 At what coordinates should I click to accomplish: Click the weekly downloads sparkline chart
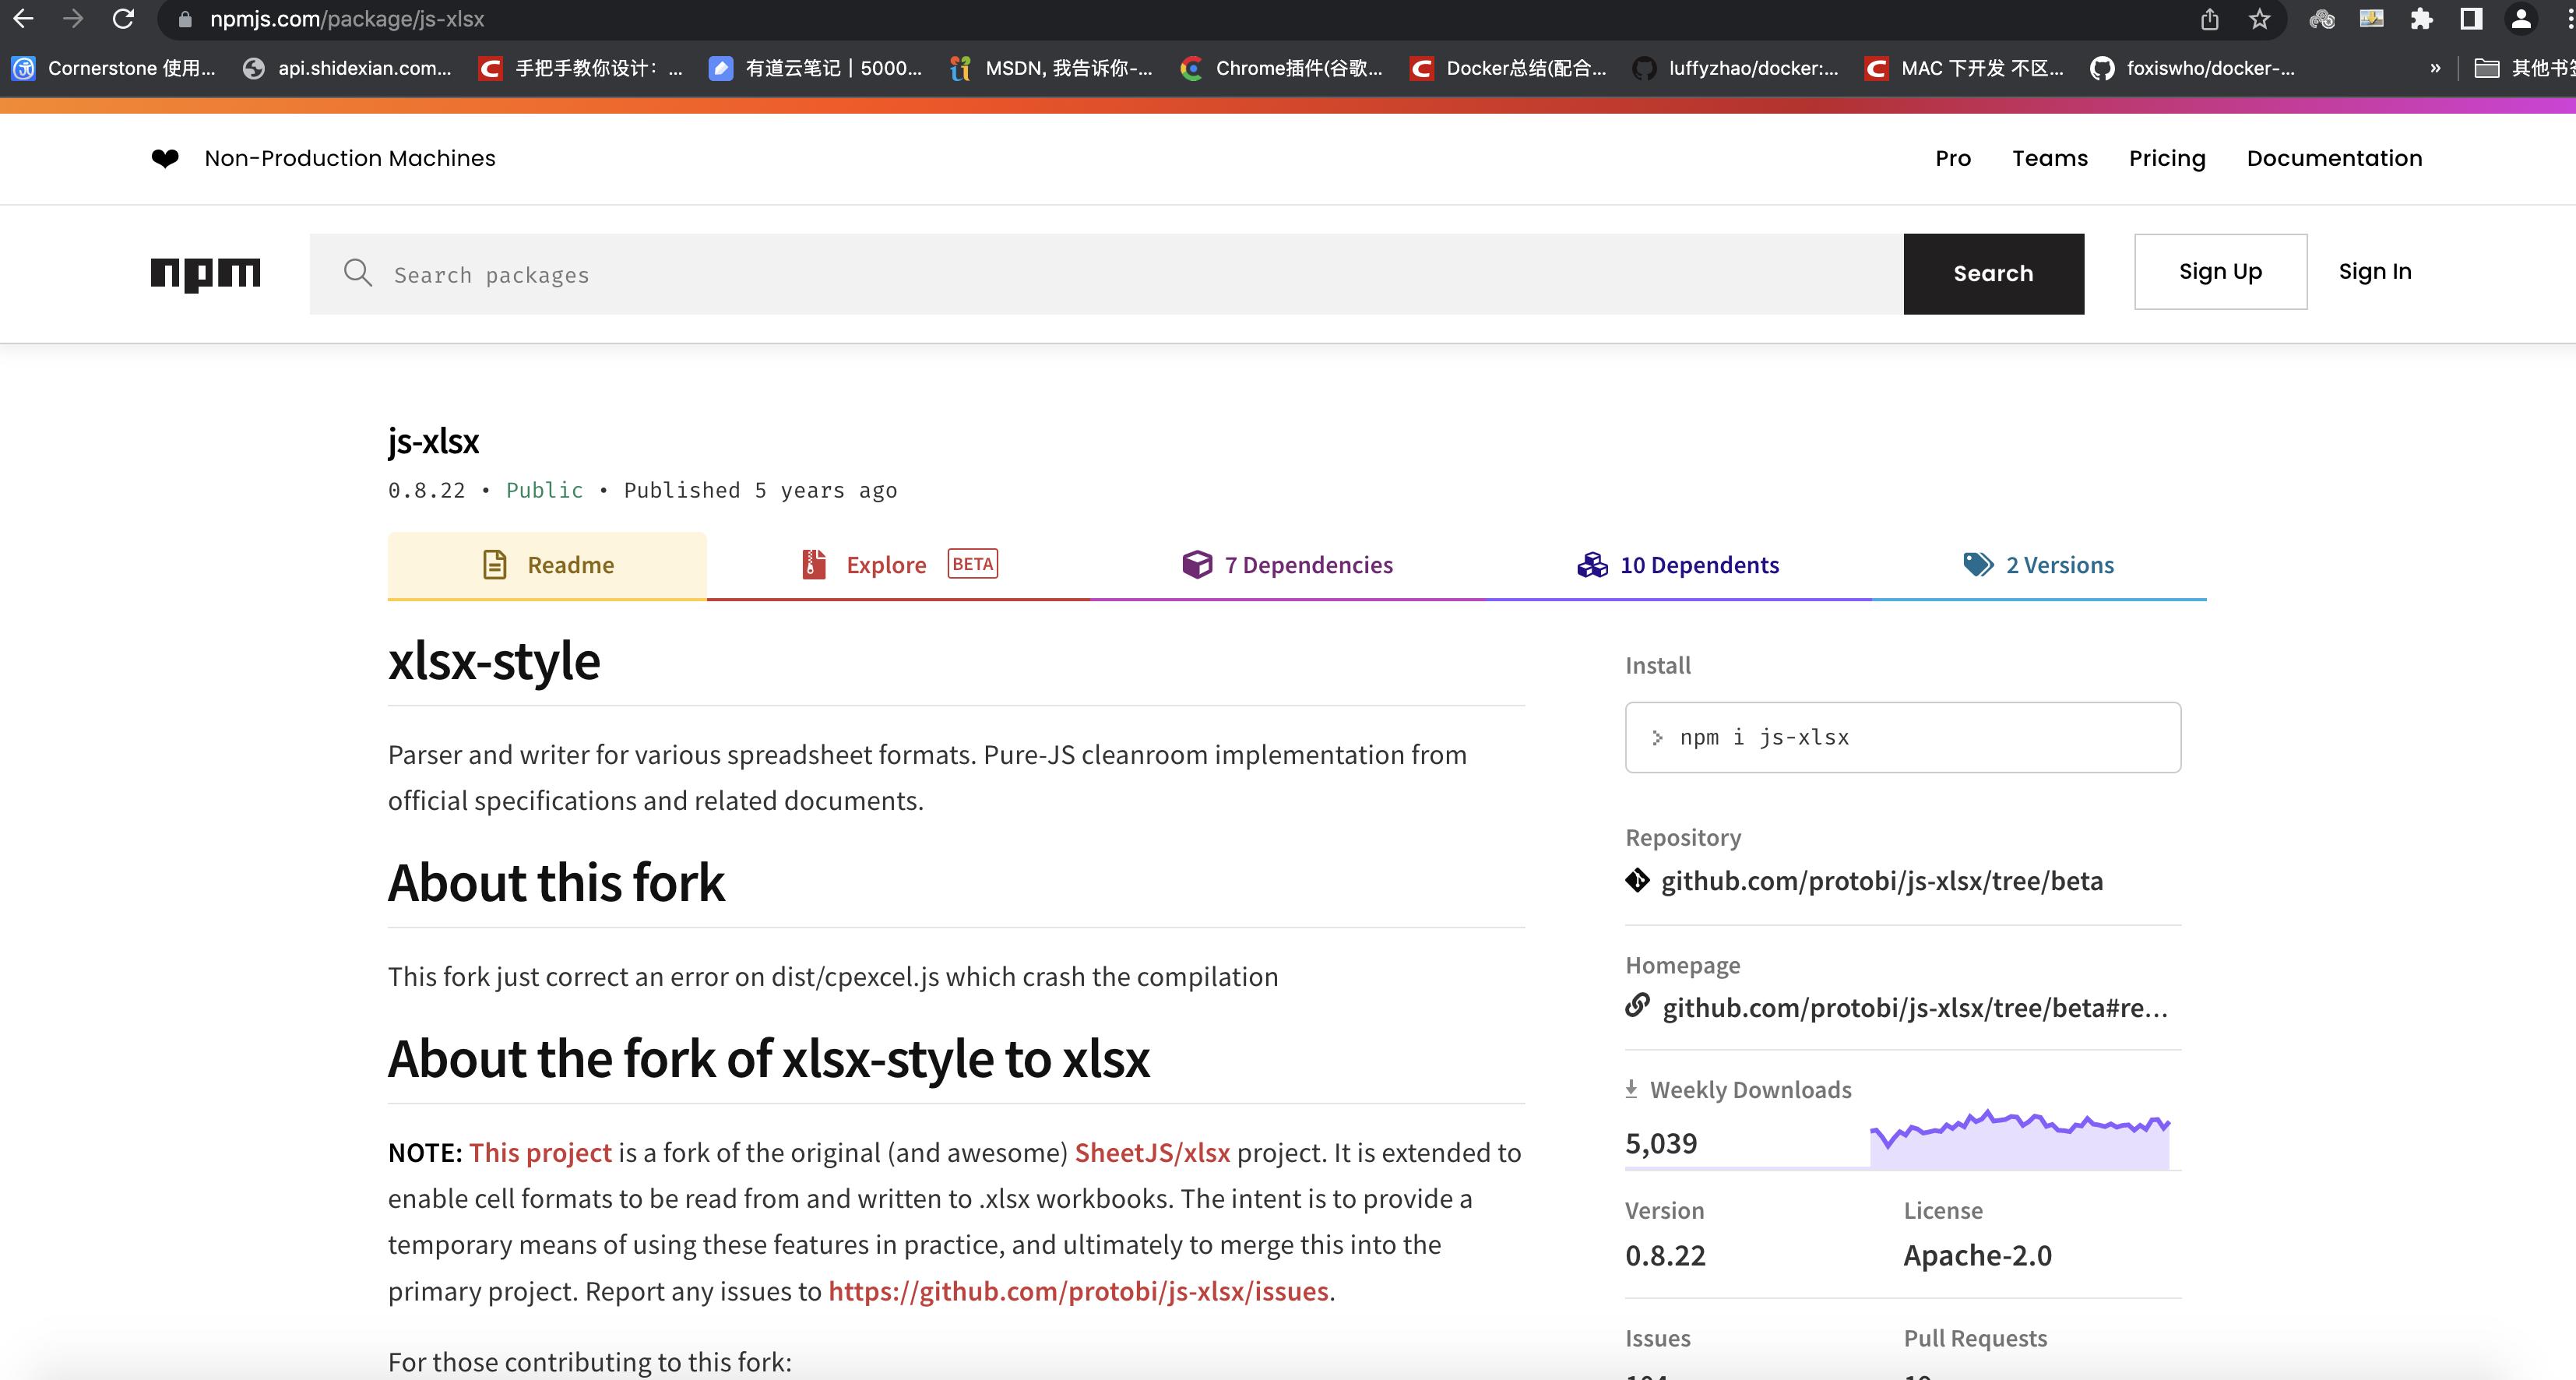tap(2020, 1140)
